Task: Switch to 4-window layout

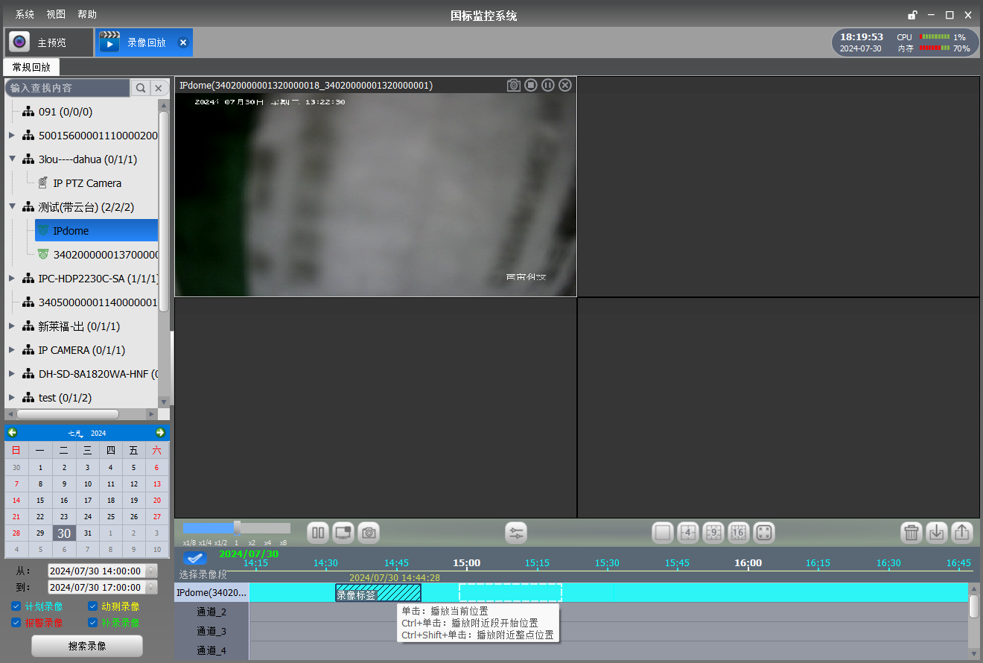Action: tap(688, 533)
